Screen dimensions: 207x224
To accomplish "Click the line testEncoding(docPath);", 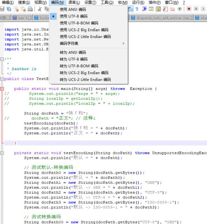I will tap(51, 123).
